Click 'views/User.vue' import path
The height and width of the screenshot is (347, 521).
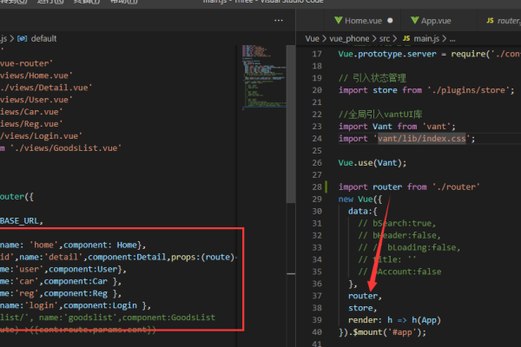pos(36,100)
